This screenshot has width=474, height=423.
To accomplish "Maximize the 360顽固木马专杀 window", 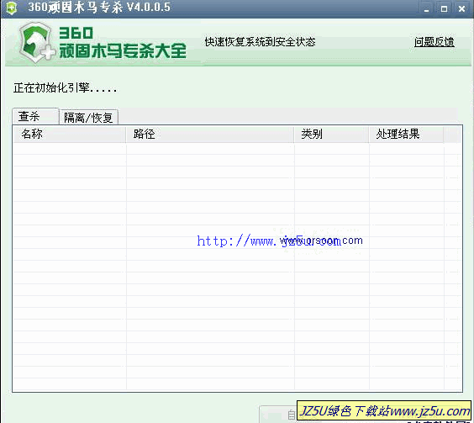I will (x=444, y=8).
